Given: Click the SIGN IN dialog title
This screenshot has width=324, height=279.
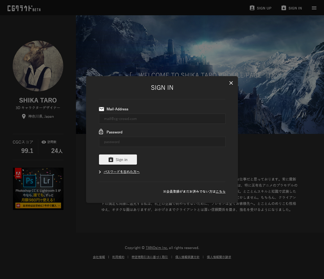Looking at the screenshot, I should [162, 88].
